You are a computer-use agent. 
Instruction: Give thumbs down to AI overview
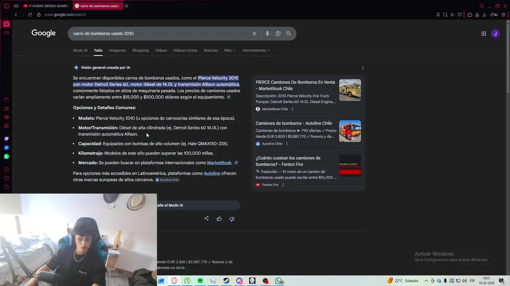click(x=232, y=219)
